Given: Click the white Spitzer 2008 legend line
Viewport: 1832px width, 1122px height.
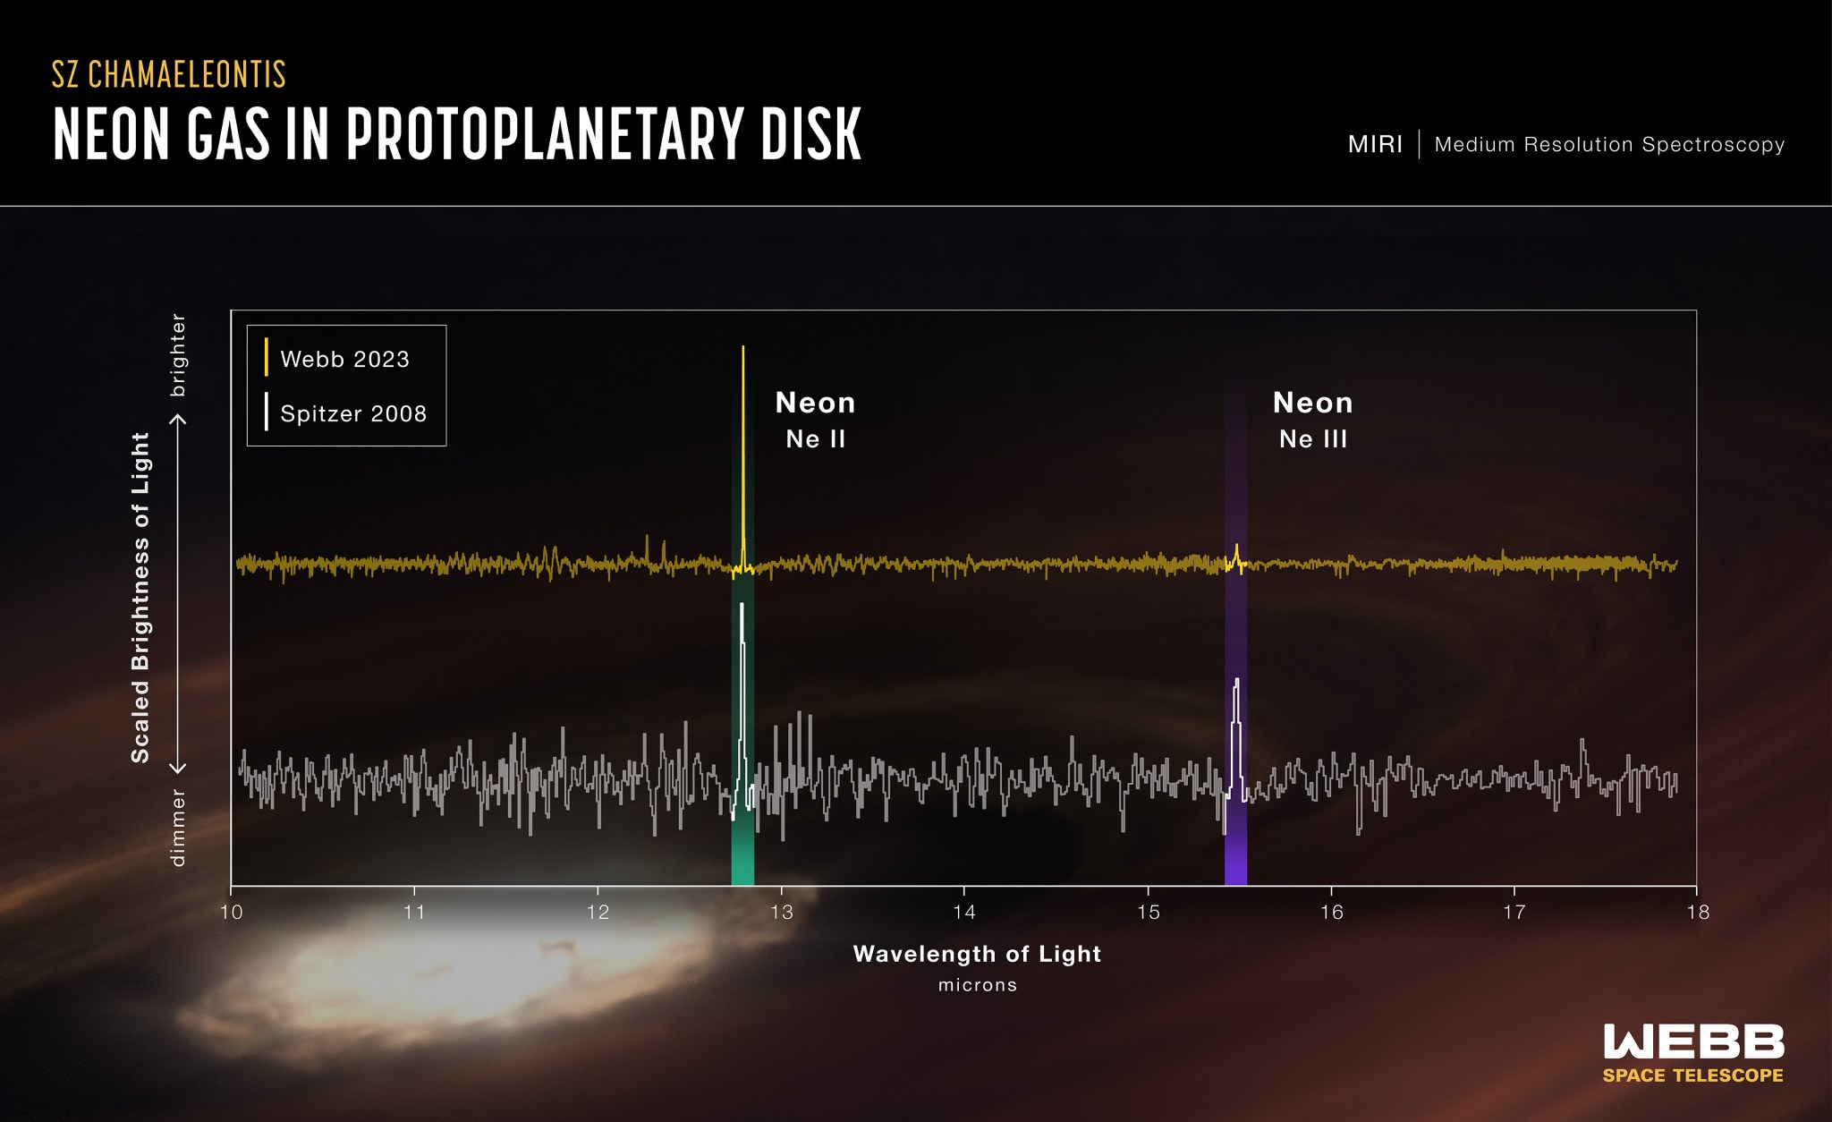Looking at the screenshot, I should click(x=267, y=412).
